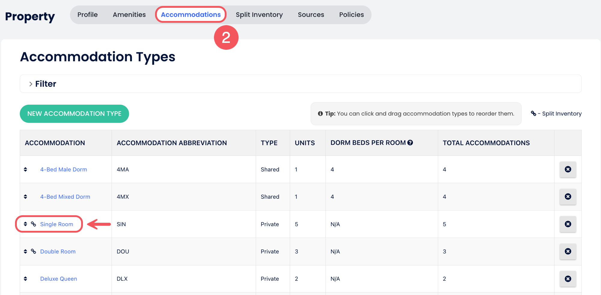The width and height of the screenshot is (601, 295).
Task: Open the 4-Bed Mixed Dorm link
Action: point(65,197)
